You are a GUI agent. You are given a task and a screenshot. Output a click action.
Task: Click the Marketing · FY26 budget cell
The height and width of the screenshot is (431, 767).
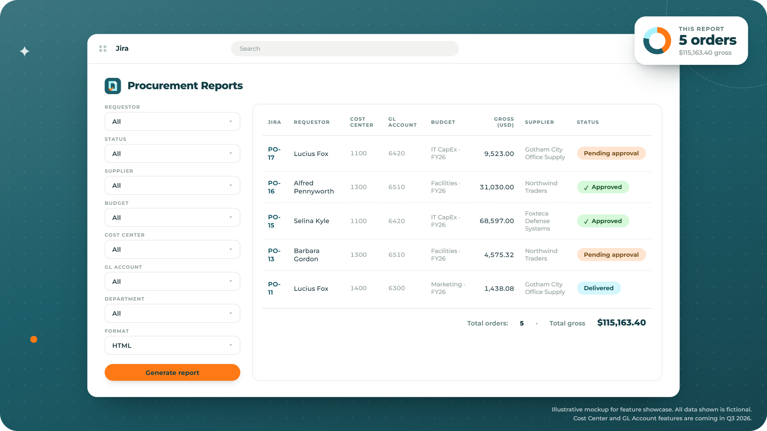click(448, 288)
